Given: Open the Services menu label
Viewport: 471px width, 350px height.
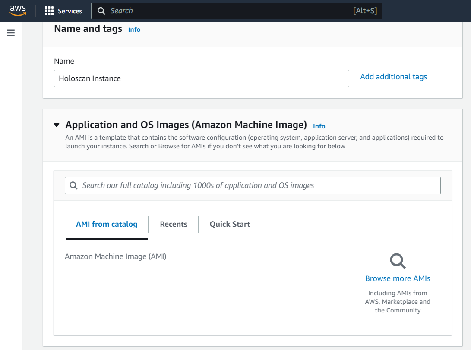Looking at the screenshot, I should tap(70, 11).
